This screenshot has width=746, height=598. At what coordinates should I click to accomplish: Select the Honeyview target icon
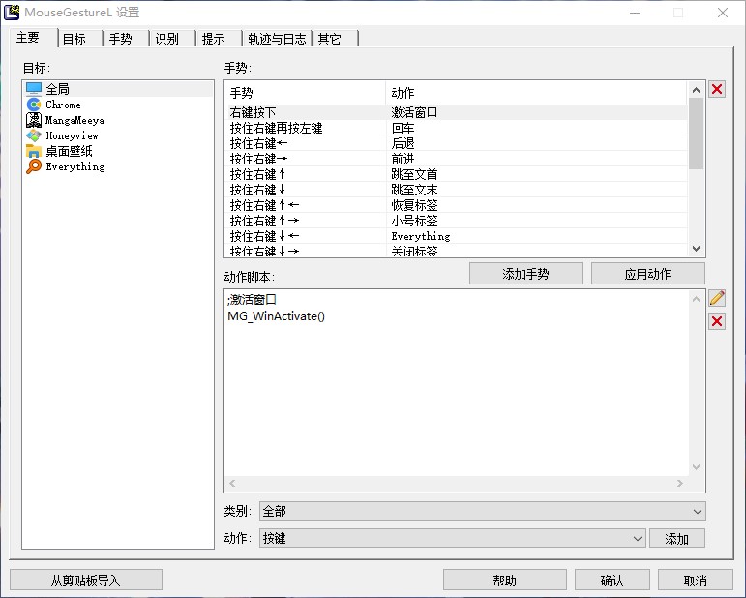pos(34,135)
